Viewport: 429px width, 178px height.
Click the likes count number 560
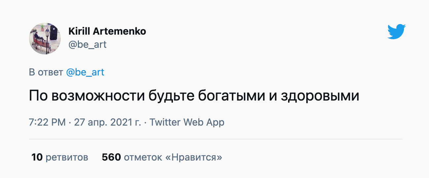tap(111, 157)
